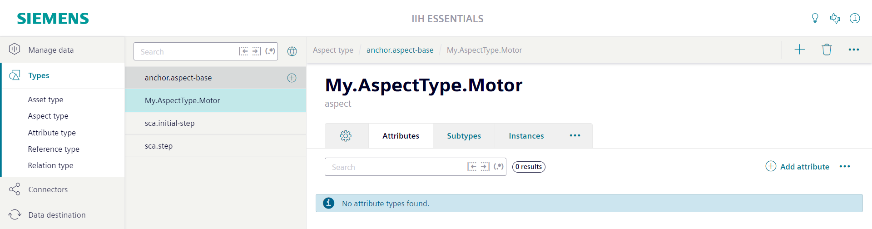Image resolution: width=872 pixels, height=229 pixels.
Task: Click the Add attribute button
Action: pos(798,166)
